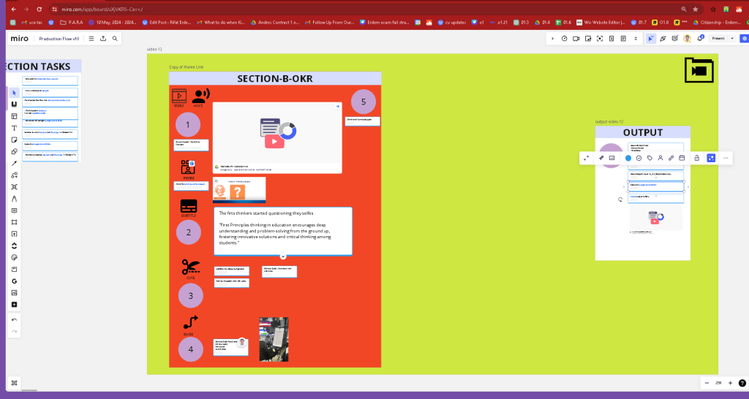Bookmark this page with star icon
Image resolution: width=749 pixels, height=399 pixels.
pyautogui.click(x=695, y=9)
